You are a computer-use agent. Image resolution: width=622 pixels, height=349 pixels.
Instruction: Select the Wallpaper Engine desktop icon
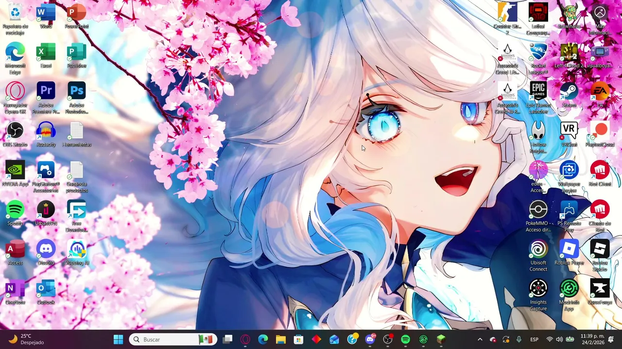click(x=569, y=176)
